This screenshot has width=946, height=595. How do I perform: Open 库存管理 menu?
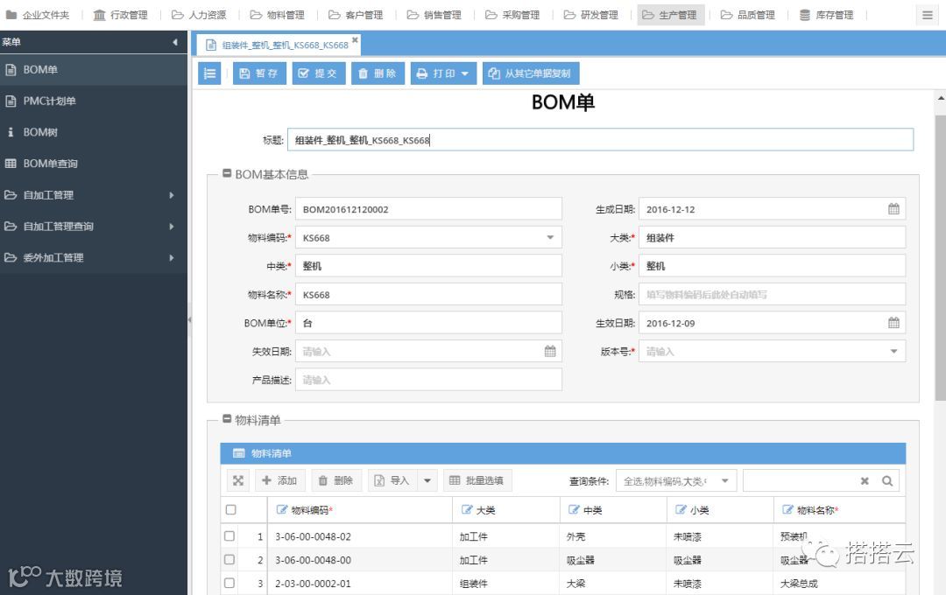(827, 15)
